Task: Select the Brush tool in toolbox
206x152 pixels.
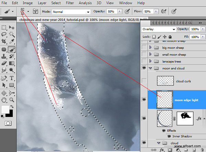Action: [x=12, y=50]
